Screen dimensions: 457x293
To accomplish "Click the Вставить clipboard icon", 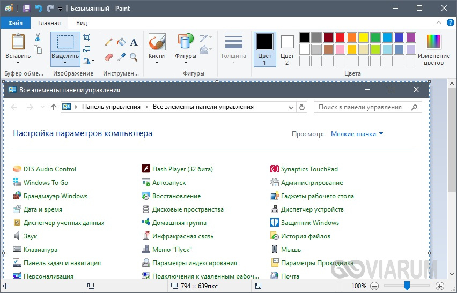I will 18,42.
